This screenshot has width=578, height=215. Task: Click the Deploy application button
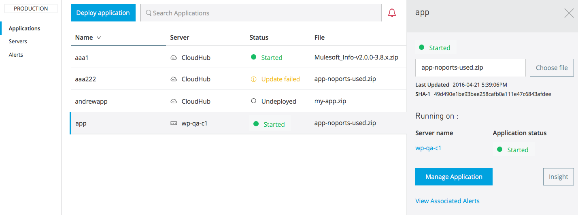click(103, 13)
